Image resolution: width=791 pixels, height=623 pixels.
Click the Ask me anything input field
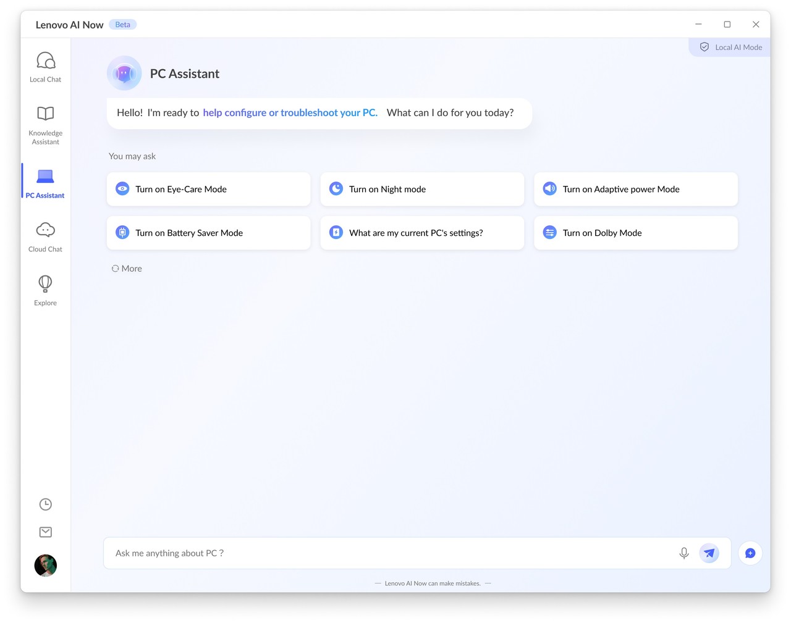(x=389, y=553)
